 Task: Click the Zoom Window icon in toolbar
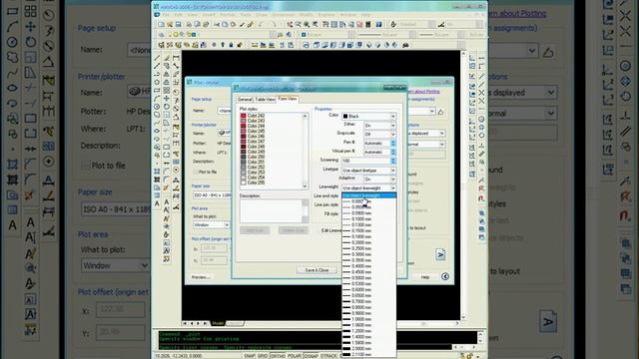307,25
